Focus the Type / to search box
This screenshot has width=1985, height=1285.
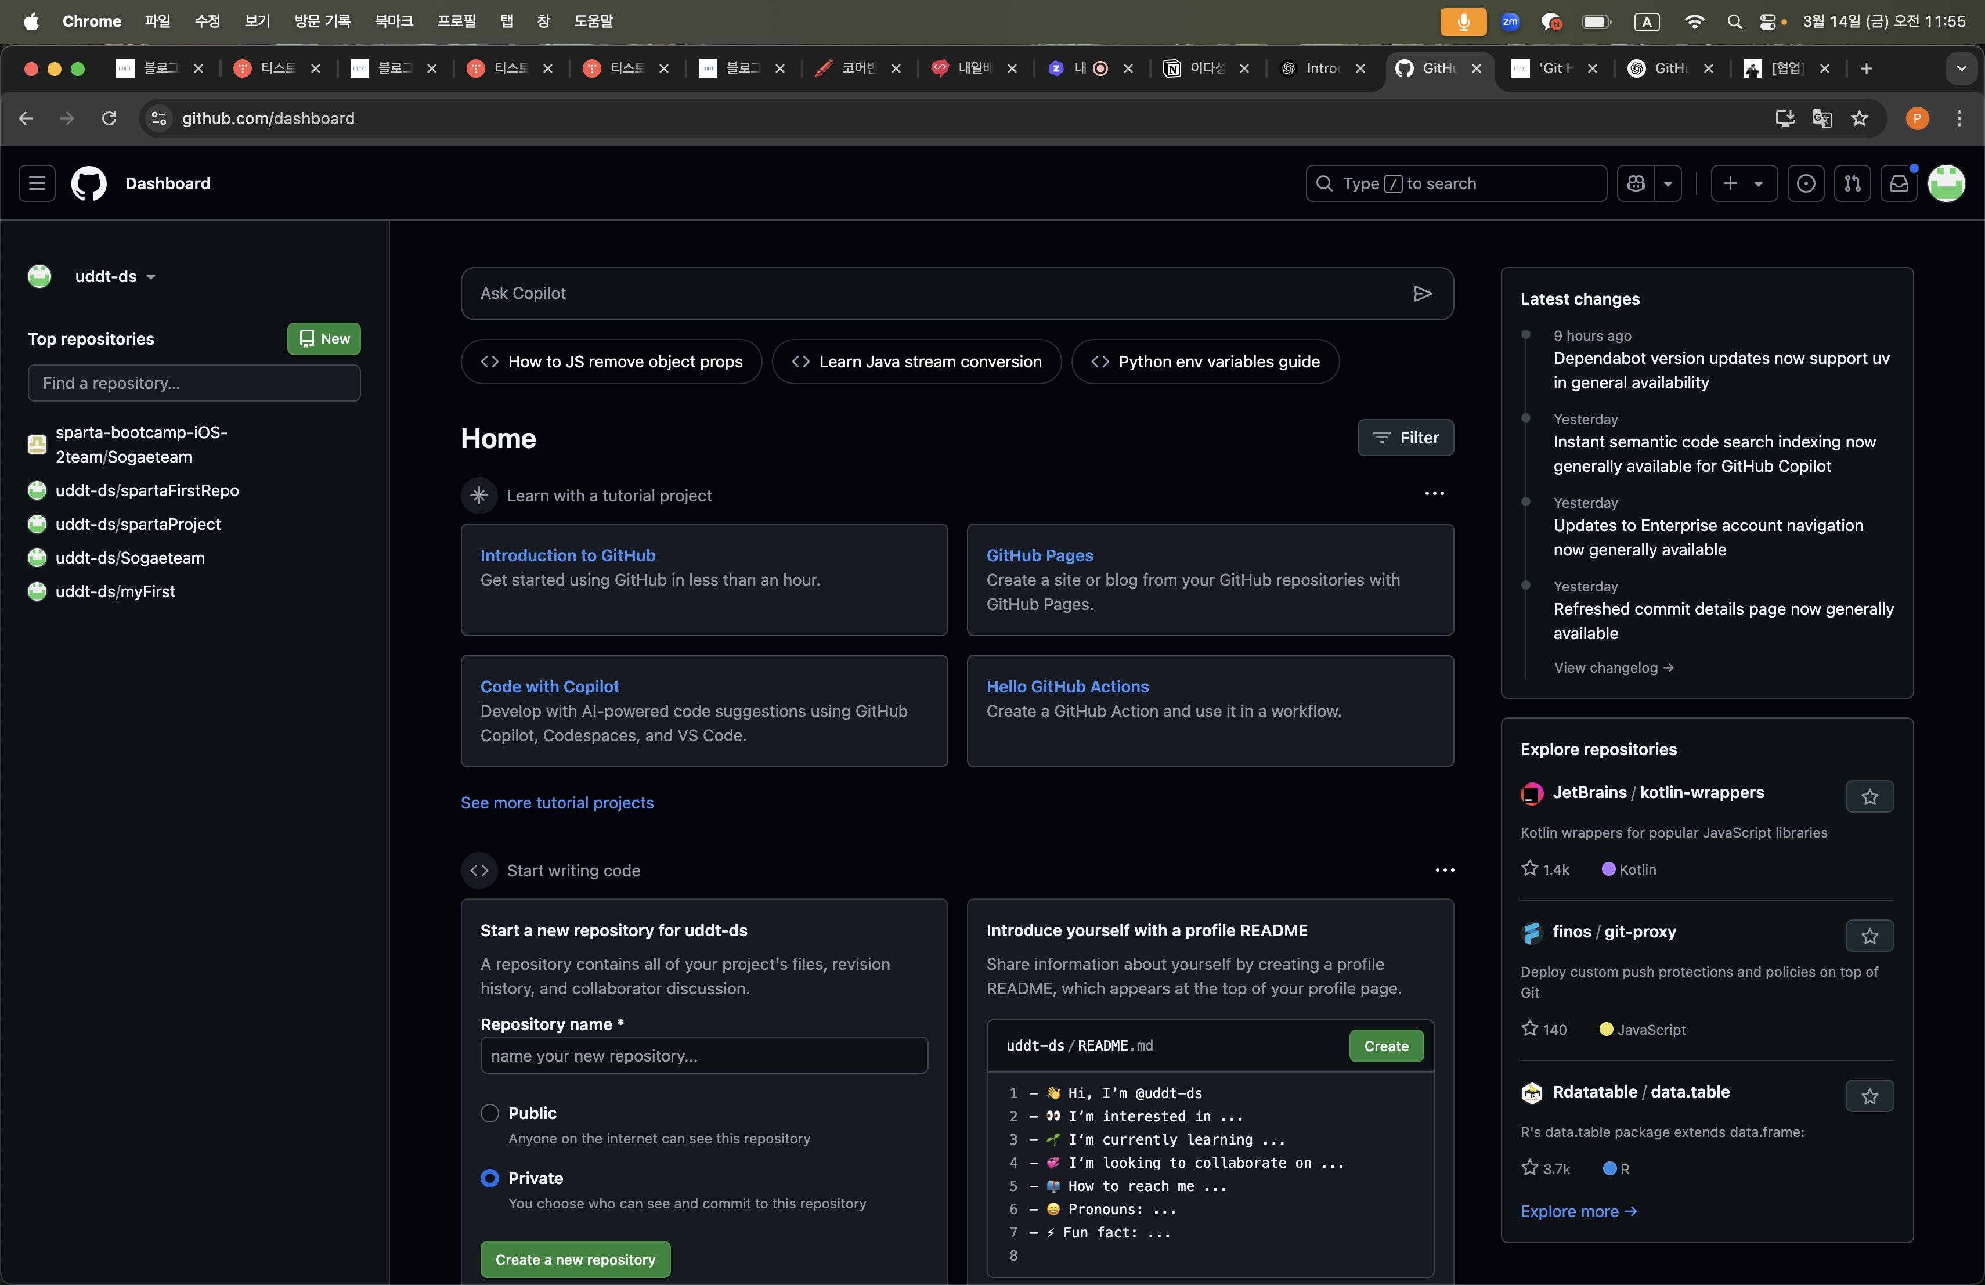(1456, 183)
